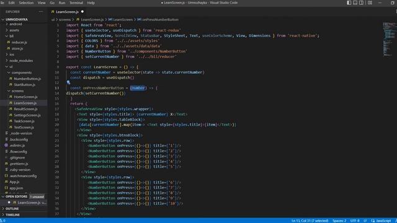Open TaskScreen.js file
This screenshot has width=397, height=223.
pos(24,121)
